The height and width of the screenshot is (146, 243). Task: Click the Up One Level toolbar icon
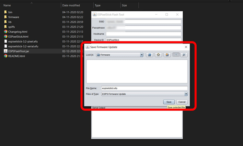(149, 55)
